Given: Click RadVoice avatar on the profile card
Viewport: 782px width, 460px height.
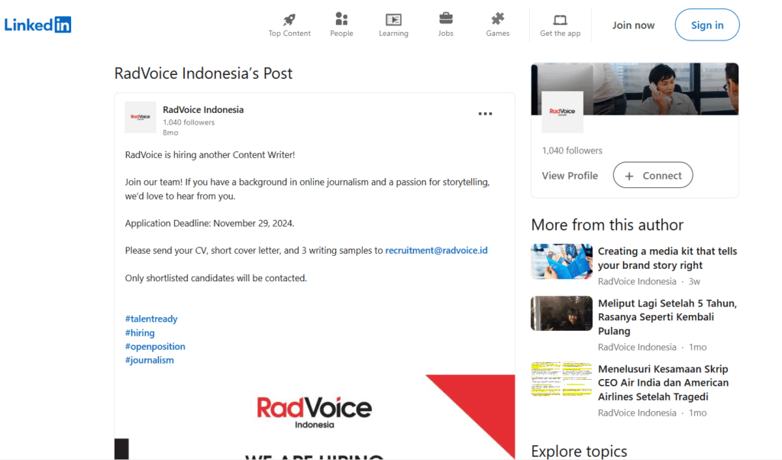Looking at the screenshot, I should coord(562,112).
